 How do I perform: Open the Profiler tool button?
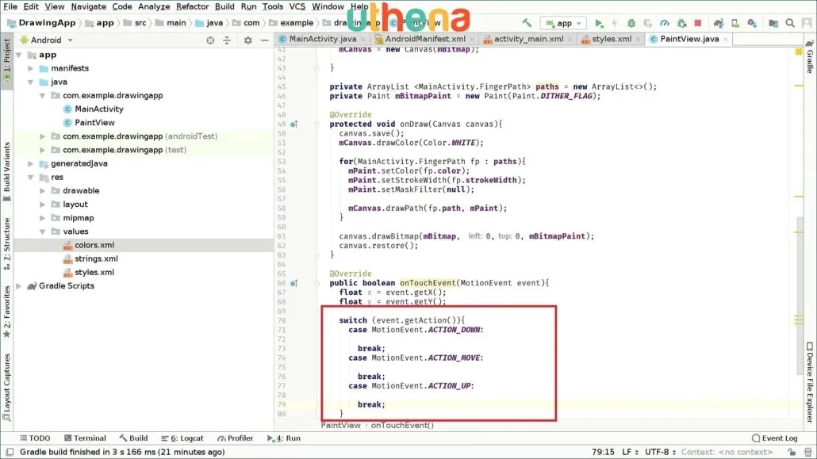[236, 438]
